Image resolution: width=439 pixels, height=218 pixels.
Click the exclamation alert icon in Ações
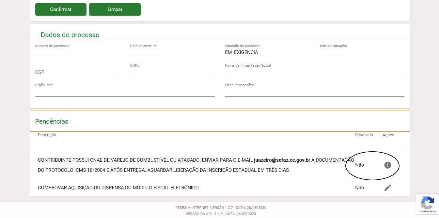[x=387, y=165]
